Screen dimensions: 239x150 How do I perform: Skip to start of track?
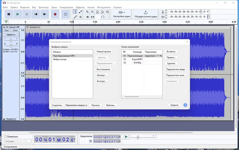pyautogui.click(x=36, y=14)
